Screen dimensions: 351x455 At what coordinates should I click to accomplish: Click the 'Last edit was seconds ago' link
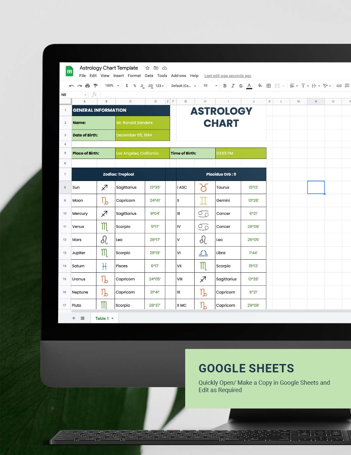(x=228, y=76)
